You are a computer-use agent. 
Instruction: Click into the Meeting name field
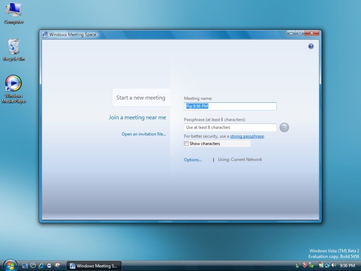pyautogui.click(x=230, y=106)
